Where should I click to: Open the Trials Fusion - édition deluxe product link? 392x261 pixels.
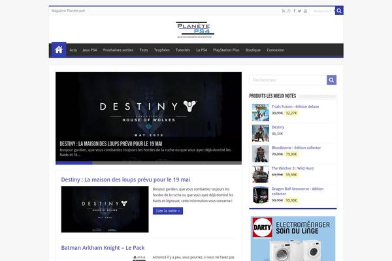(x=295, y=106)
